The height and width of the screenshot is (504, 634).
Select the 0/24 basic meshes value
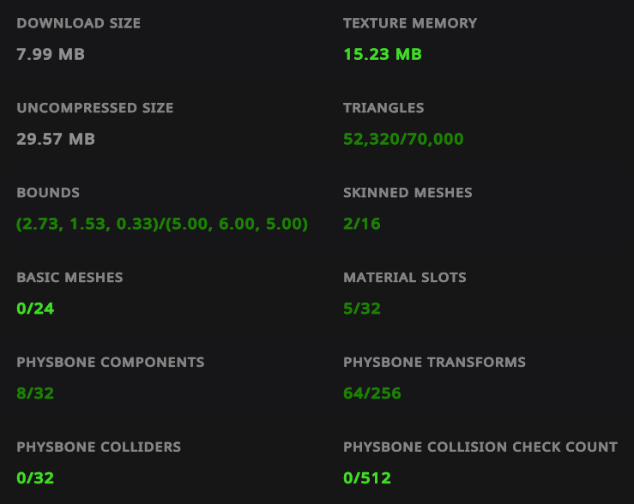coord(35,309)
